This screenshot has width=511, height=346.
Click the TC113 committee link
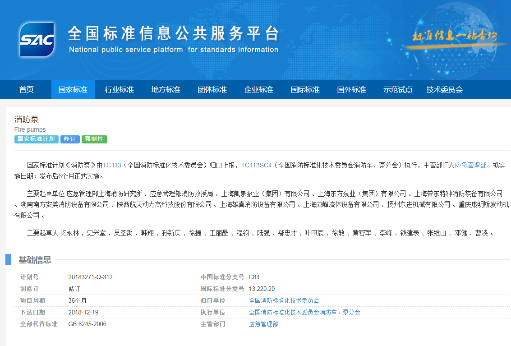coord(112,165)
